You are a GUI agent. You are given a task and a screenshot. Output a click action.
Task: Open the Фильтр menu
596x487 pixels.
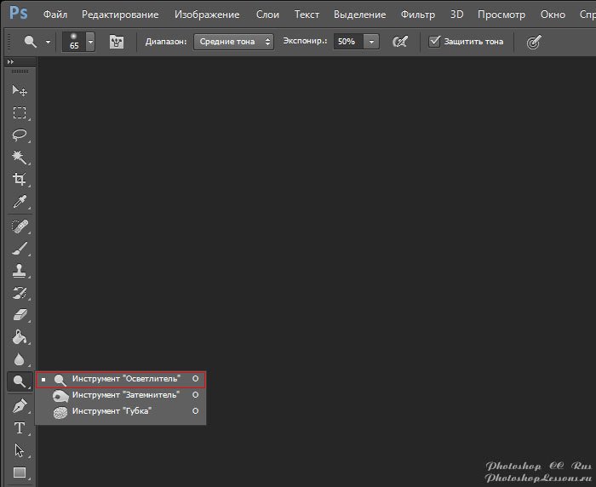(417, 14)
